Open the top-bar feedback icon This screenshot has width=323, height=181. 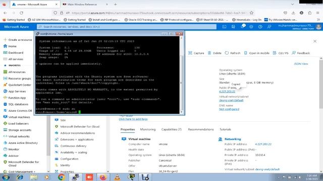269,27
